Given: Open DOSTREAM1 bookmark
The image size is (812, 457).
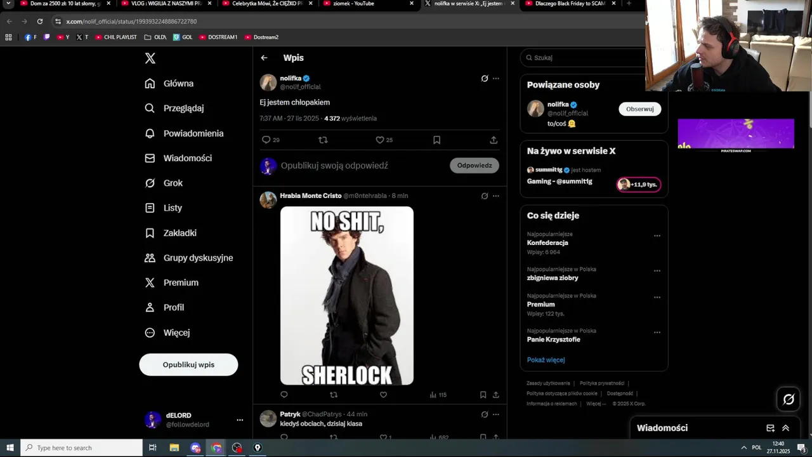Looking at the screenshot, I should click(218, 37).
